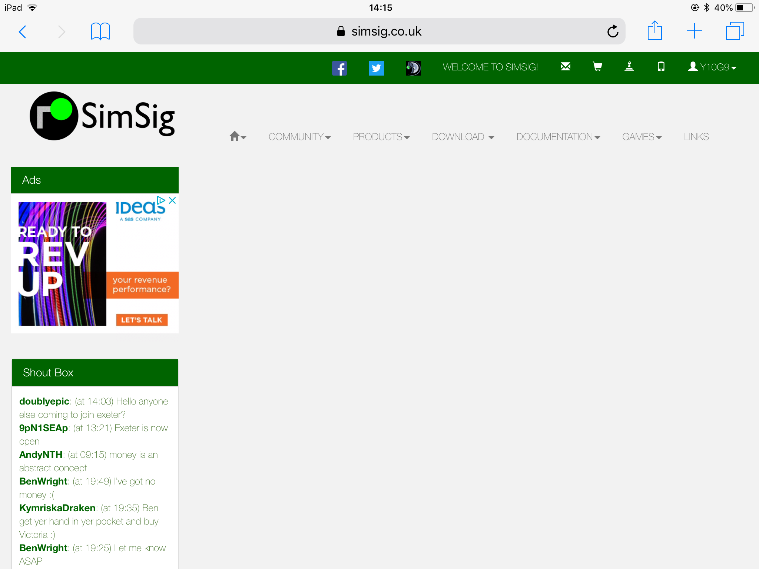The image size is (759, 569).
Task: Click the joystick games icon
Action: [629, 66]
